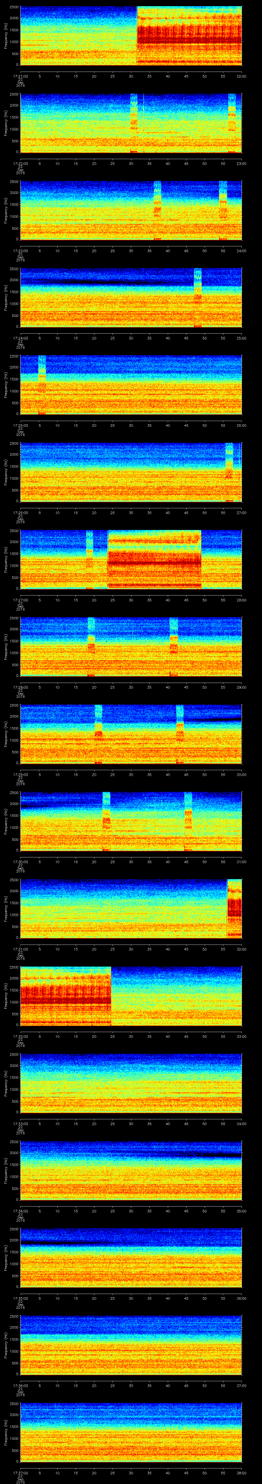
Task: Click the burst near 5 seconds in the 17:25 spectrogram
Action: 41,385
